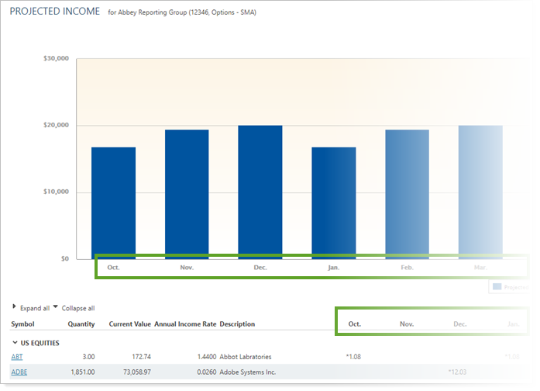This screenshot has height=391, width=540.
Task: Click the Expand all arrow
Action: (14, 308)
